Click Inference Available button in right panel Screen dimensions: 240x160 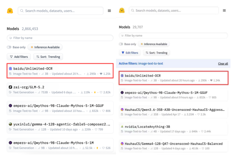[154, 44]
